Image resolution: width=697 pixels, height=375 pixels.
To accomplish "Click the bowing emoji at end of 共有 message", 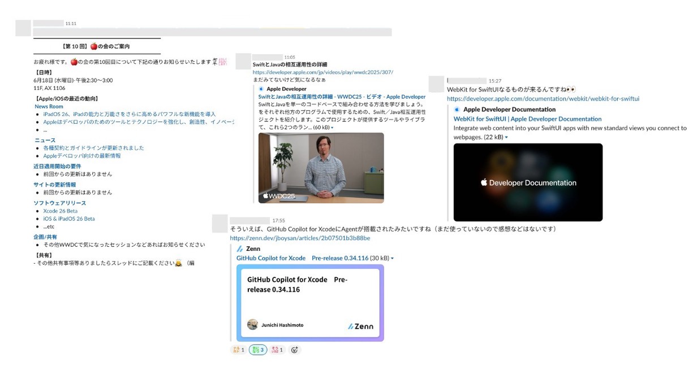I will (179, 263).
